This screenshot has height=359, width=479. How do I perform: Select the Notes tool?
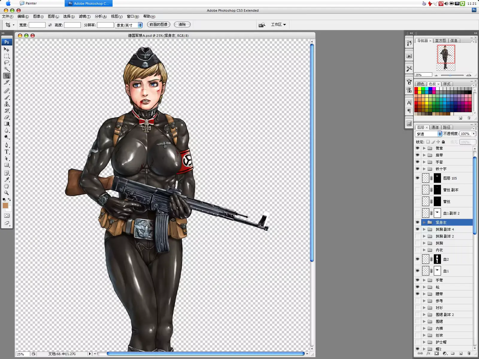tap(7, 173)
